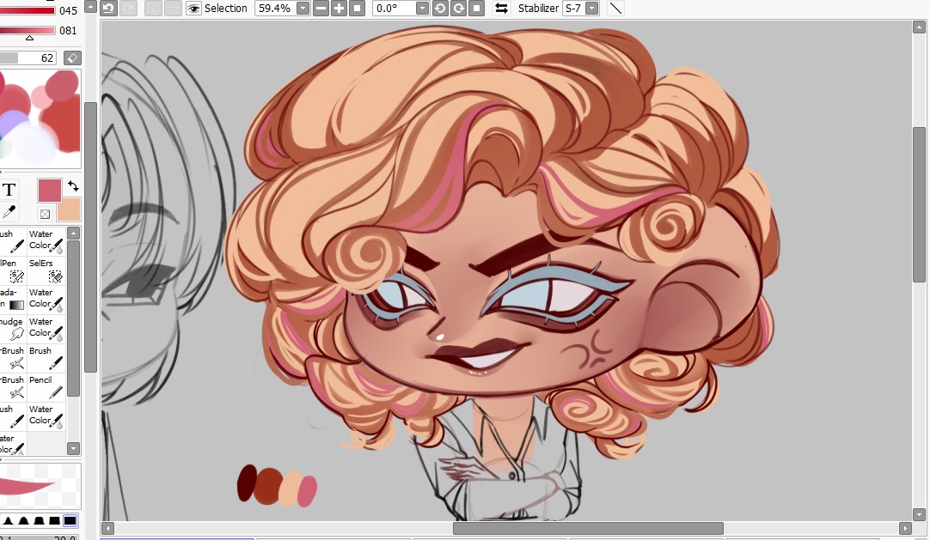The height and width of the screenshot is (540, 930).
Task: Reset the canvas zoom
Action: 357,9
